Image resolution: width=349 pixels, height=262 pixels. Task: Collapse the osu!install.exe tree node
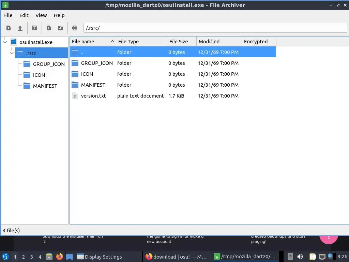(x=5, y=42)
